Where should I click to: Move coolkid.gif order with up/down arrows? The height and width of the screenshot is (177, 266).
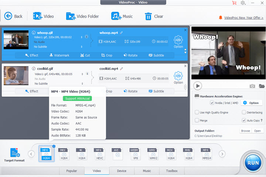coord(185,87)
